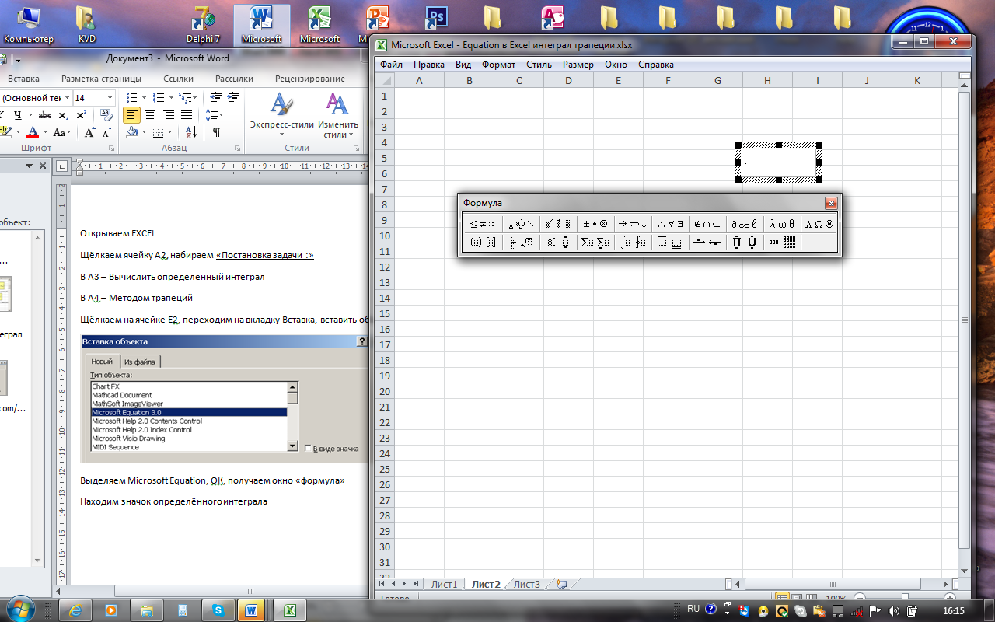995x622 pixels.
Task: Open font name (Основной текст) dropdown
Action: [67, 98]
